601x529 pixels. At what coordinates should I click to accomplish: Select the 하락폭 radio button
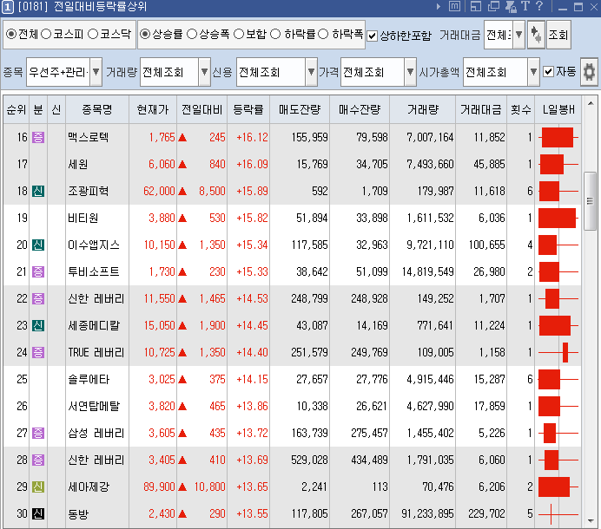coord(323,35)
